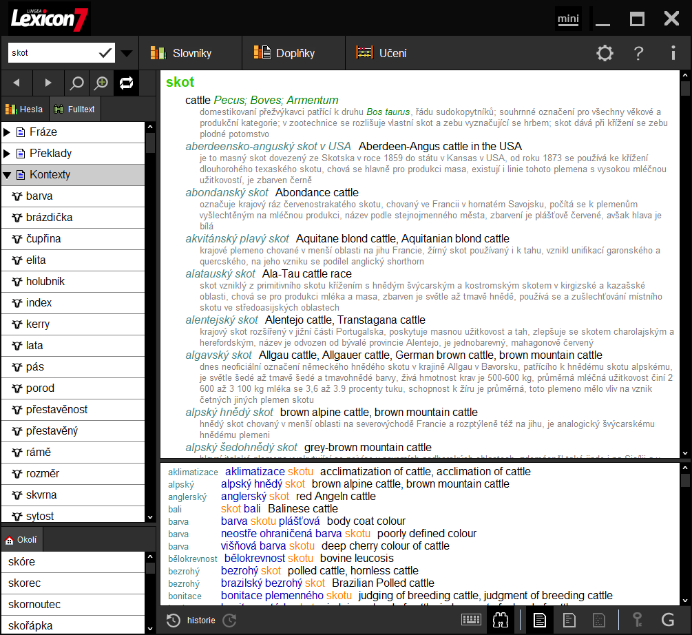
Task: Search Google with the G icon
Action: (x=668, y=620)
